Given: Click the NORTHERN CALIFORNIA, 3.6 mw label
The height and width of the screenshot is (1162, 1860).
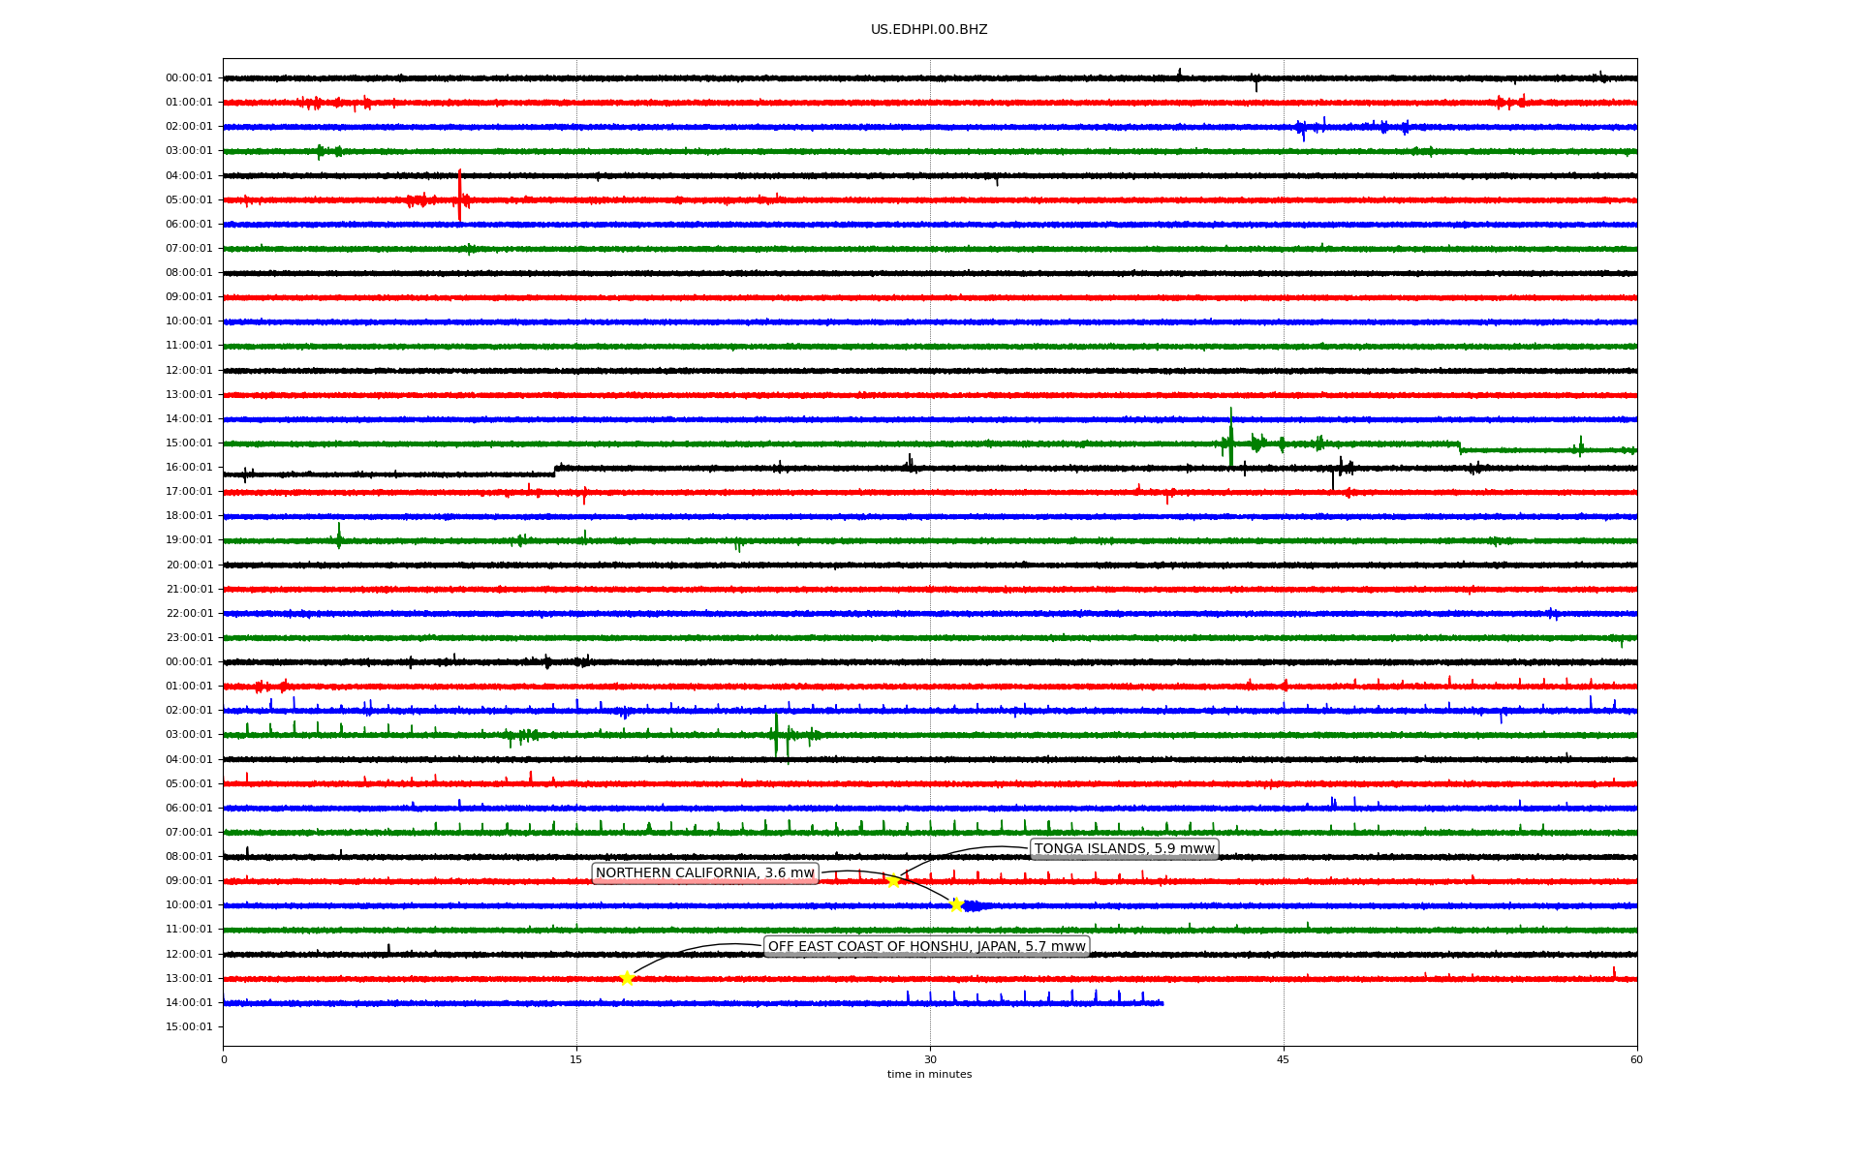Looking at the screenshot, I should pos(704,873).
